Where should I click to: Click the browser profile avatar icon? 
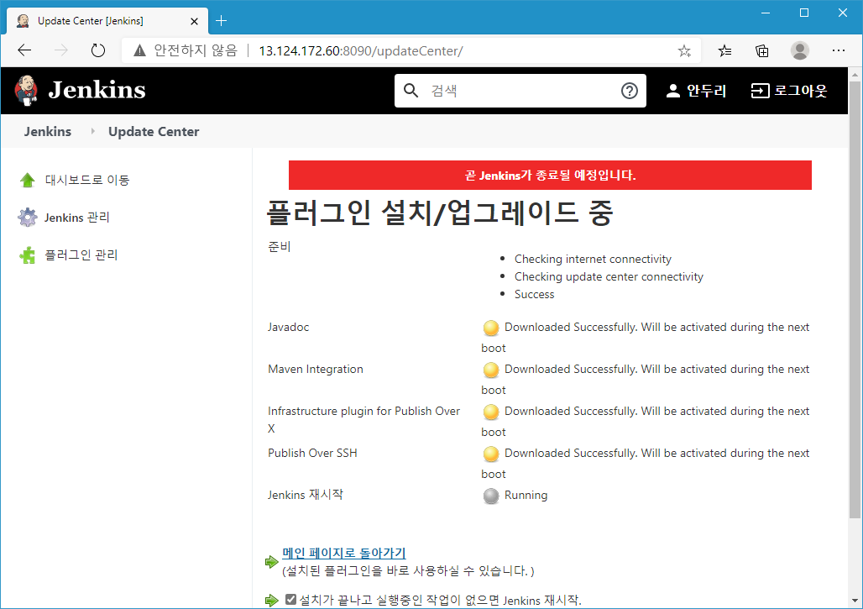tap(800, 50)
